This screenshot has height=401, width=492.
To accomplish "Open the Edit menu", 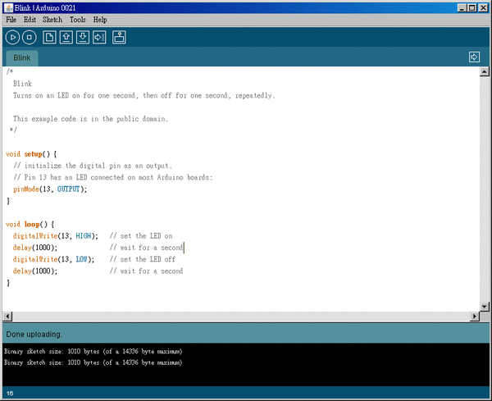I will tap(30, 20).
